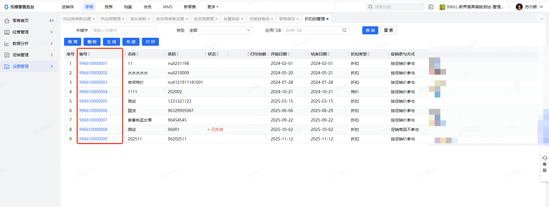549x207 pixels.
Task: Click the store thumbnail icon beside 99661
Action: click(442, 7)
